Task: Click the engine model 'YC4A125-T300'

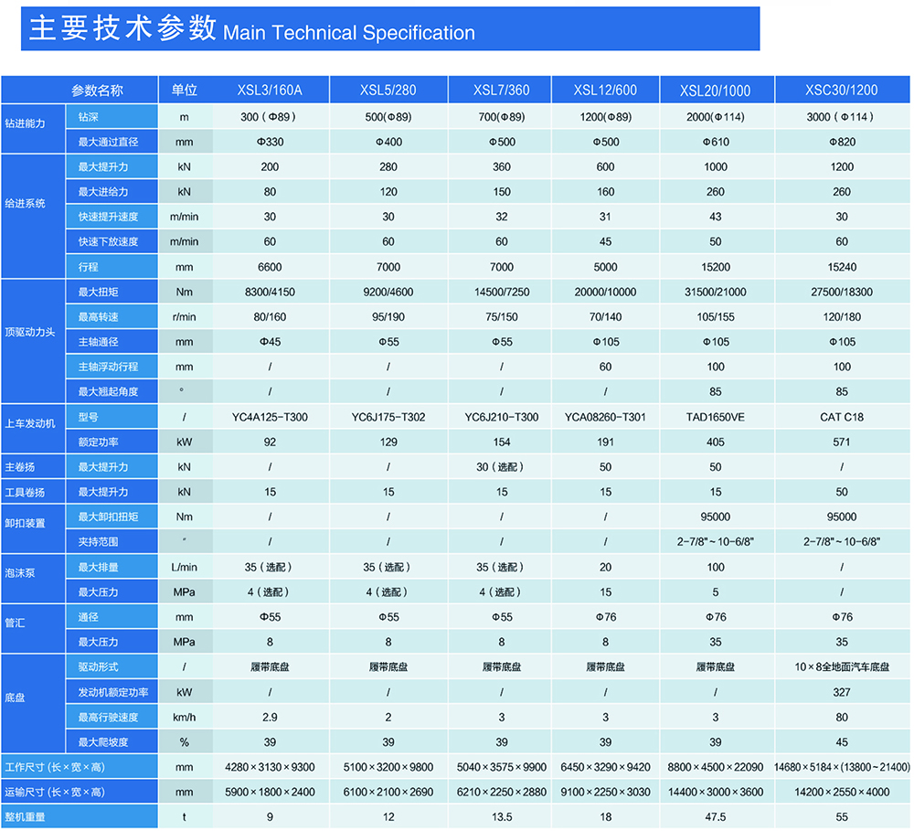Action: tap(270, 417)
